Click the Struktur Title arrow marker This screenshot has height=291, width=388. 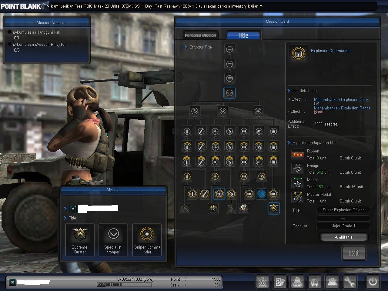pyautogui.click(x=186, y=47)
